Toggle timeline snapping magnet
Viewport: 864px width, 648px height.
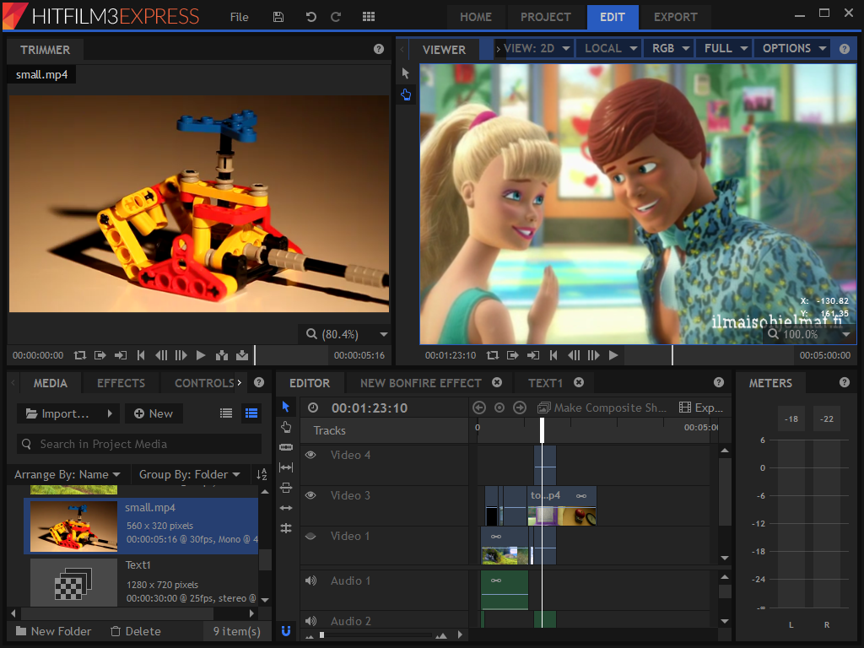pos(286,631)
